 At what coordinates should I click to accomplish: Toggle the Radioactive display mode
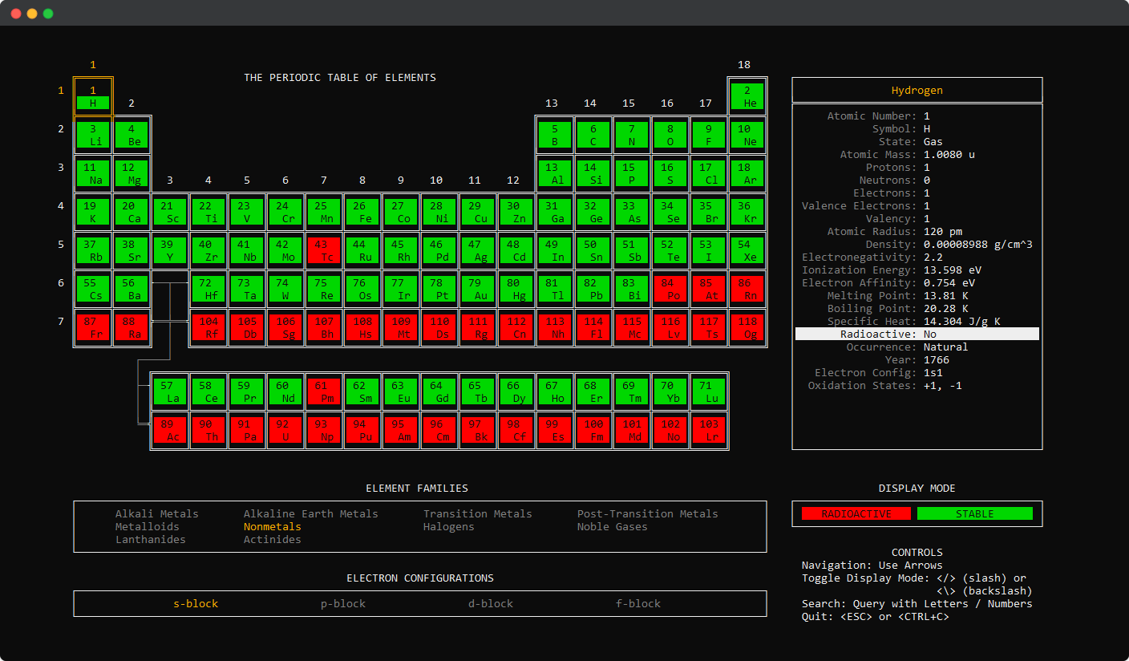(856, 513)
